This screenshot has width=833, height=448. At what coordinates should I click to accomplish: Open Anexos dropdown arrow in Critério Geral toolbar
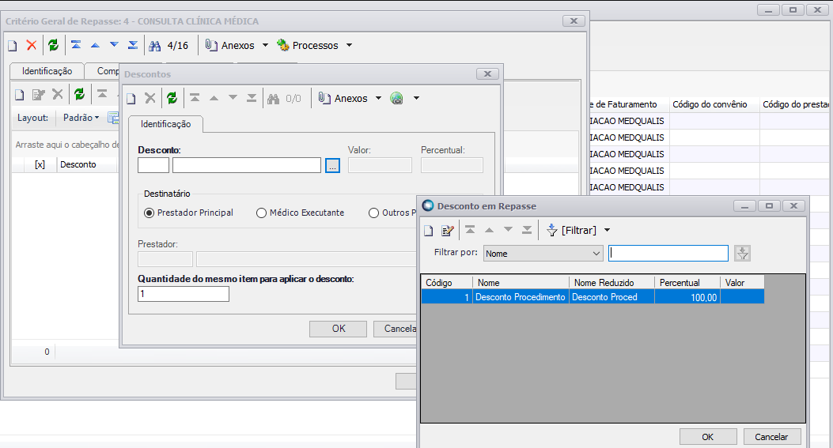(265, 46)
